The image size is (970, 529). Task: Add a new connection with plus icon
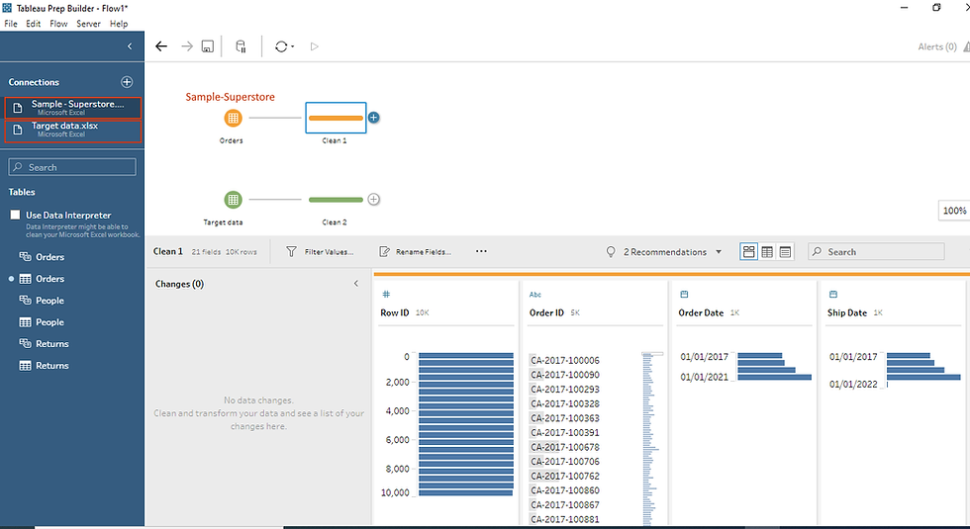pos(127,81)
